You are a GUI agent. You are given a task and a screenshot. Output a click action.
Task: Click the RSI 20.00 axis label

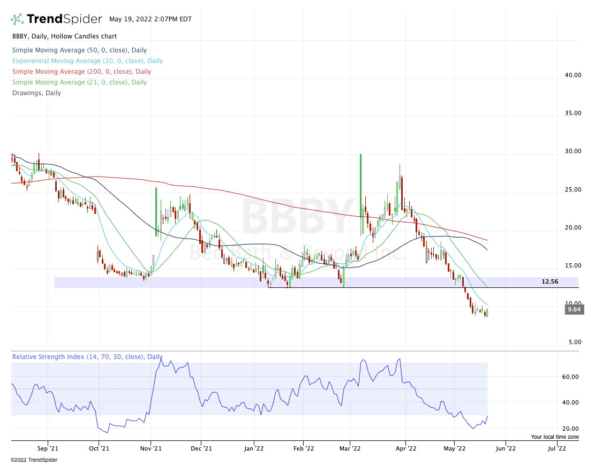click(570, 429)
